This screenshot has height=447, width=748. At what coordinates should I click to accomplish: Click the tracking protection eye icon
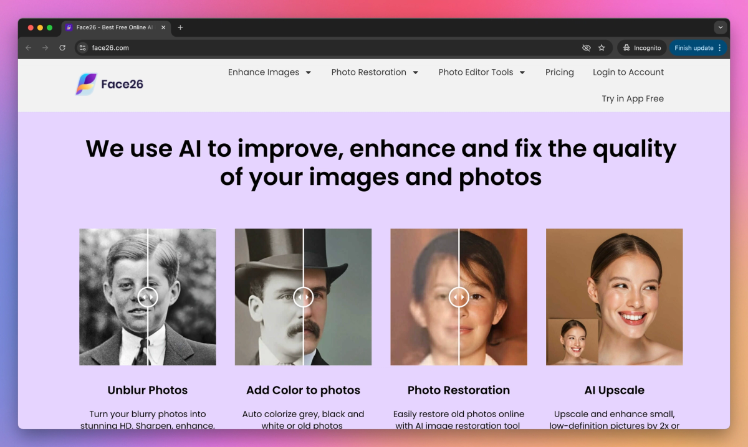(586, 48)
